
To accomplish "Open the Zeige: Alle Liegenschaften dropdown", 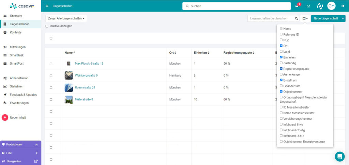I will point(66,18).
